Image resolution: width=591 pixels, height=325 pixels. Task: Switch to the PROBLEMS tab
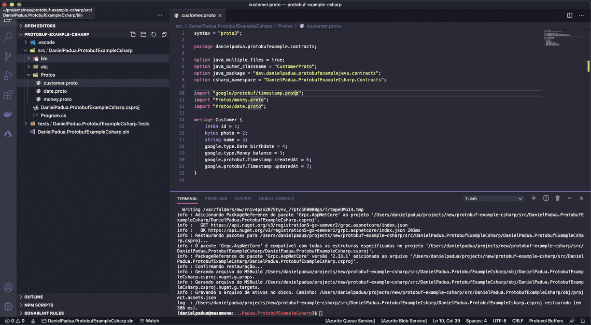pyautogui.click(x=216, y=198)
